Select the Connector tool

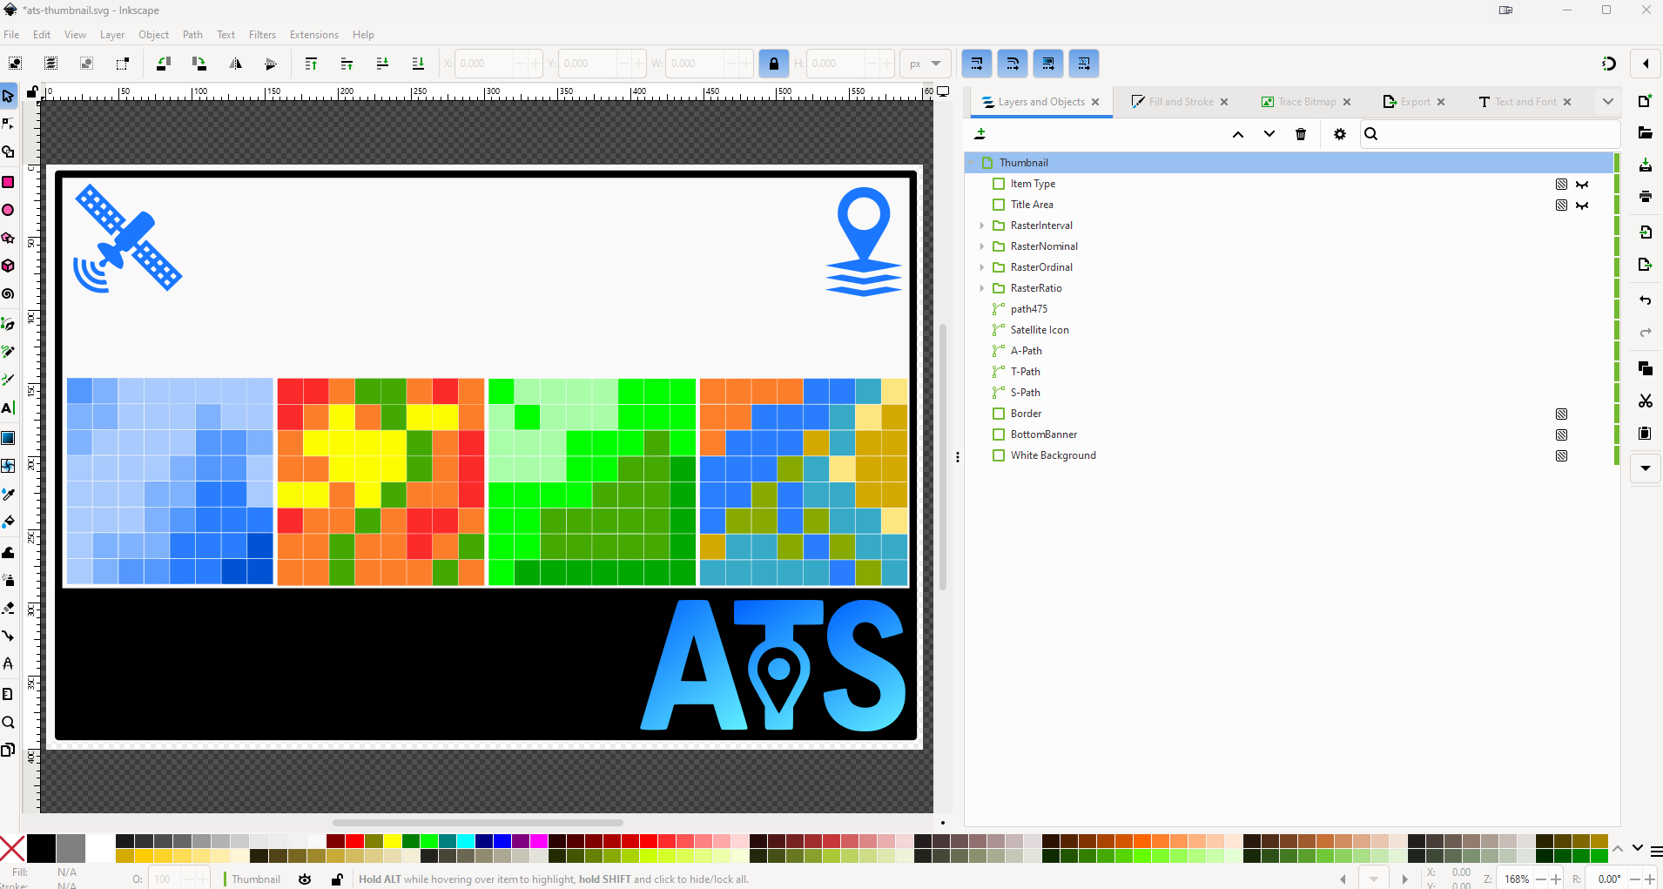tap(9, 636)
